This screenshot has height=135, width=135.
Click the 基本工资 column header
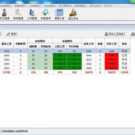[7, 44]
